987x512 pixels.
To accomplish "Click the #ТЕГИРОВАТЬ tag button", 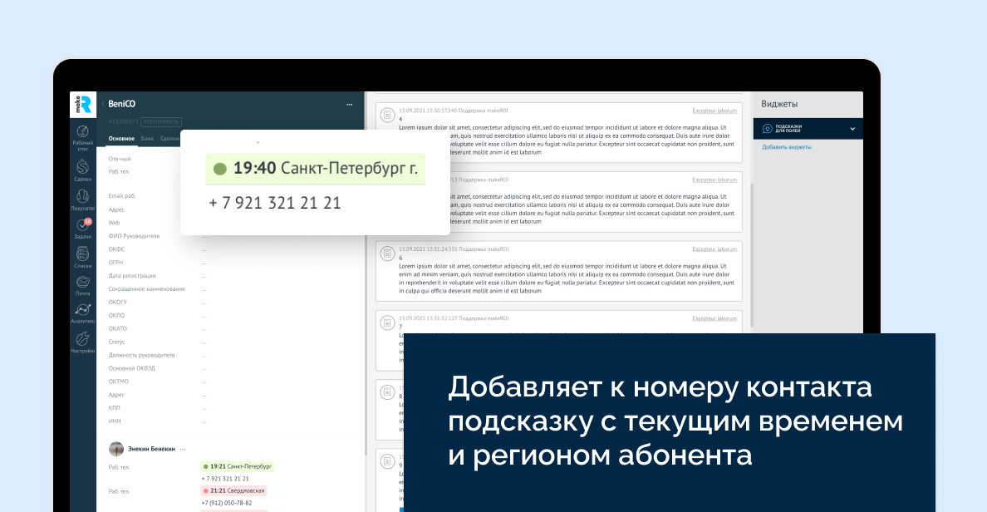I will 161,121.
